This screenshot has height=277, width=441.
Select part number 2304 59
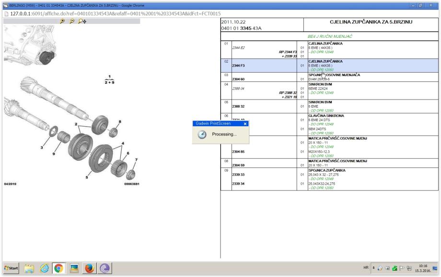click(x=238, y=166)
